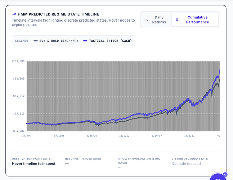
Task: Click chart timeline near 8/14/03
Action: click(x=59, y=96)
